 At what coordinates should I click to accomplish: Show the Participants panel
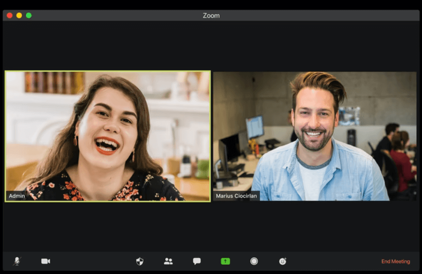tap(168, 261)
